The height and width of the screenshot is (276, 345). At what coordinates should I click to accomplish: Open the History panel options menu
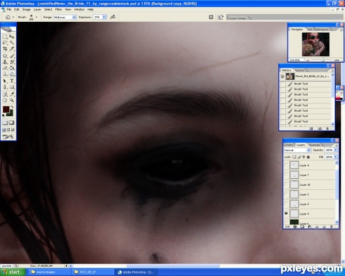(x=332, y=71)
